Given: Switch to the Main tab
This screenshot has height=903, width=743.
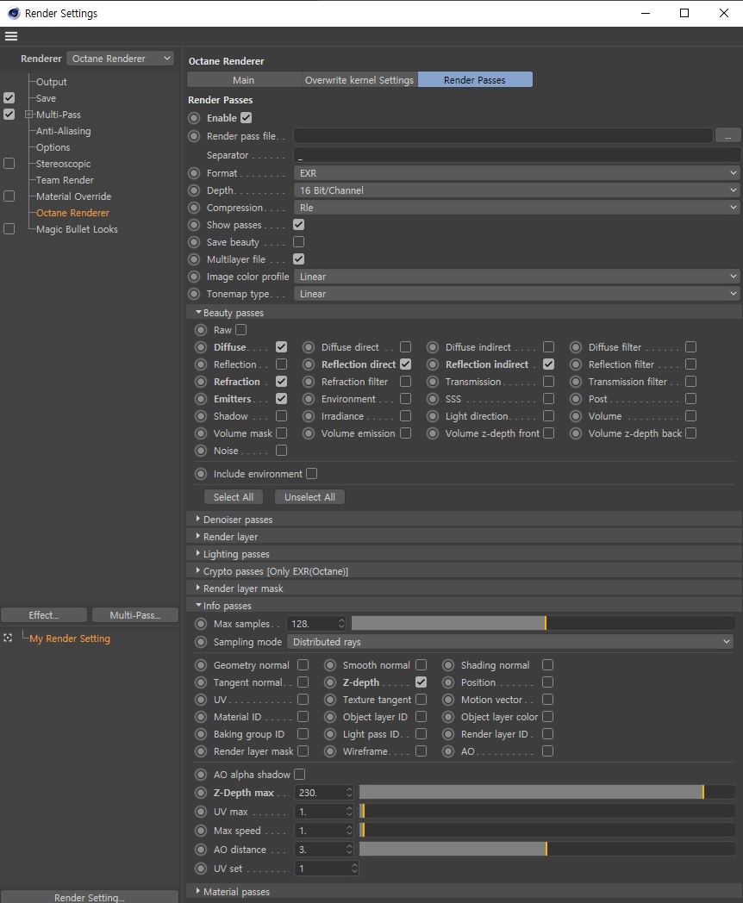Looking at the screenshot, I should click(x=244, y=80).
